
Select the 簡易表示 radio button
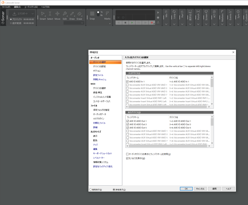coord(90,190)
